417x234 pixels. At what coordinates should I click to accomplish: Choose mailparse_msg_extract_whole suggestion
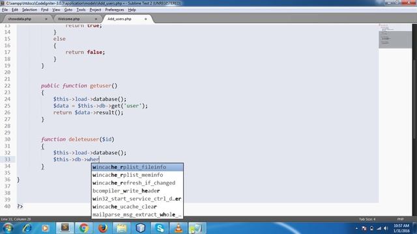coord(137,214)
